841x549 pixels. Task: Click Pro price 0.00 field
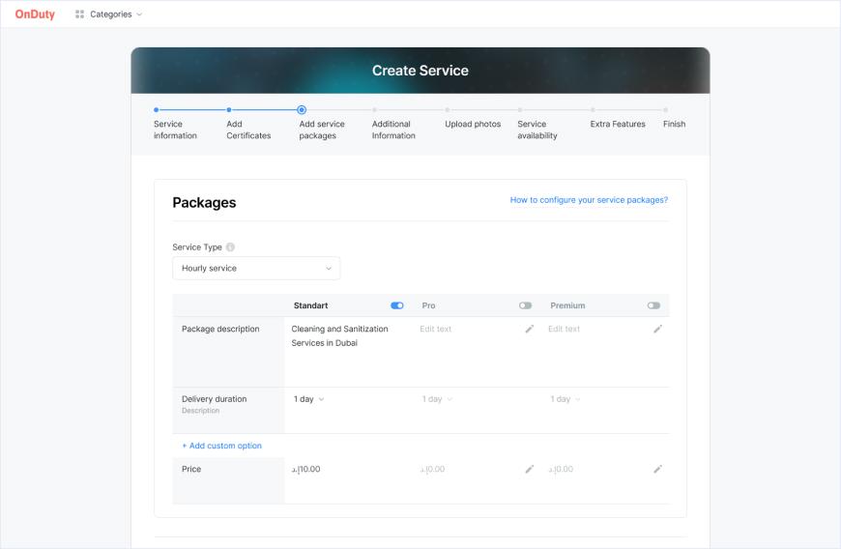click(432, 469)
